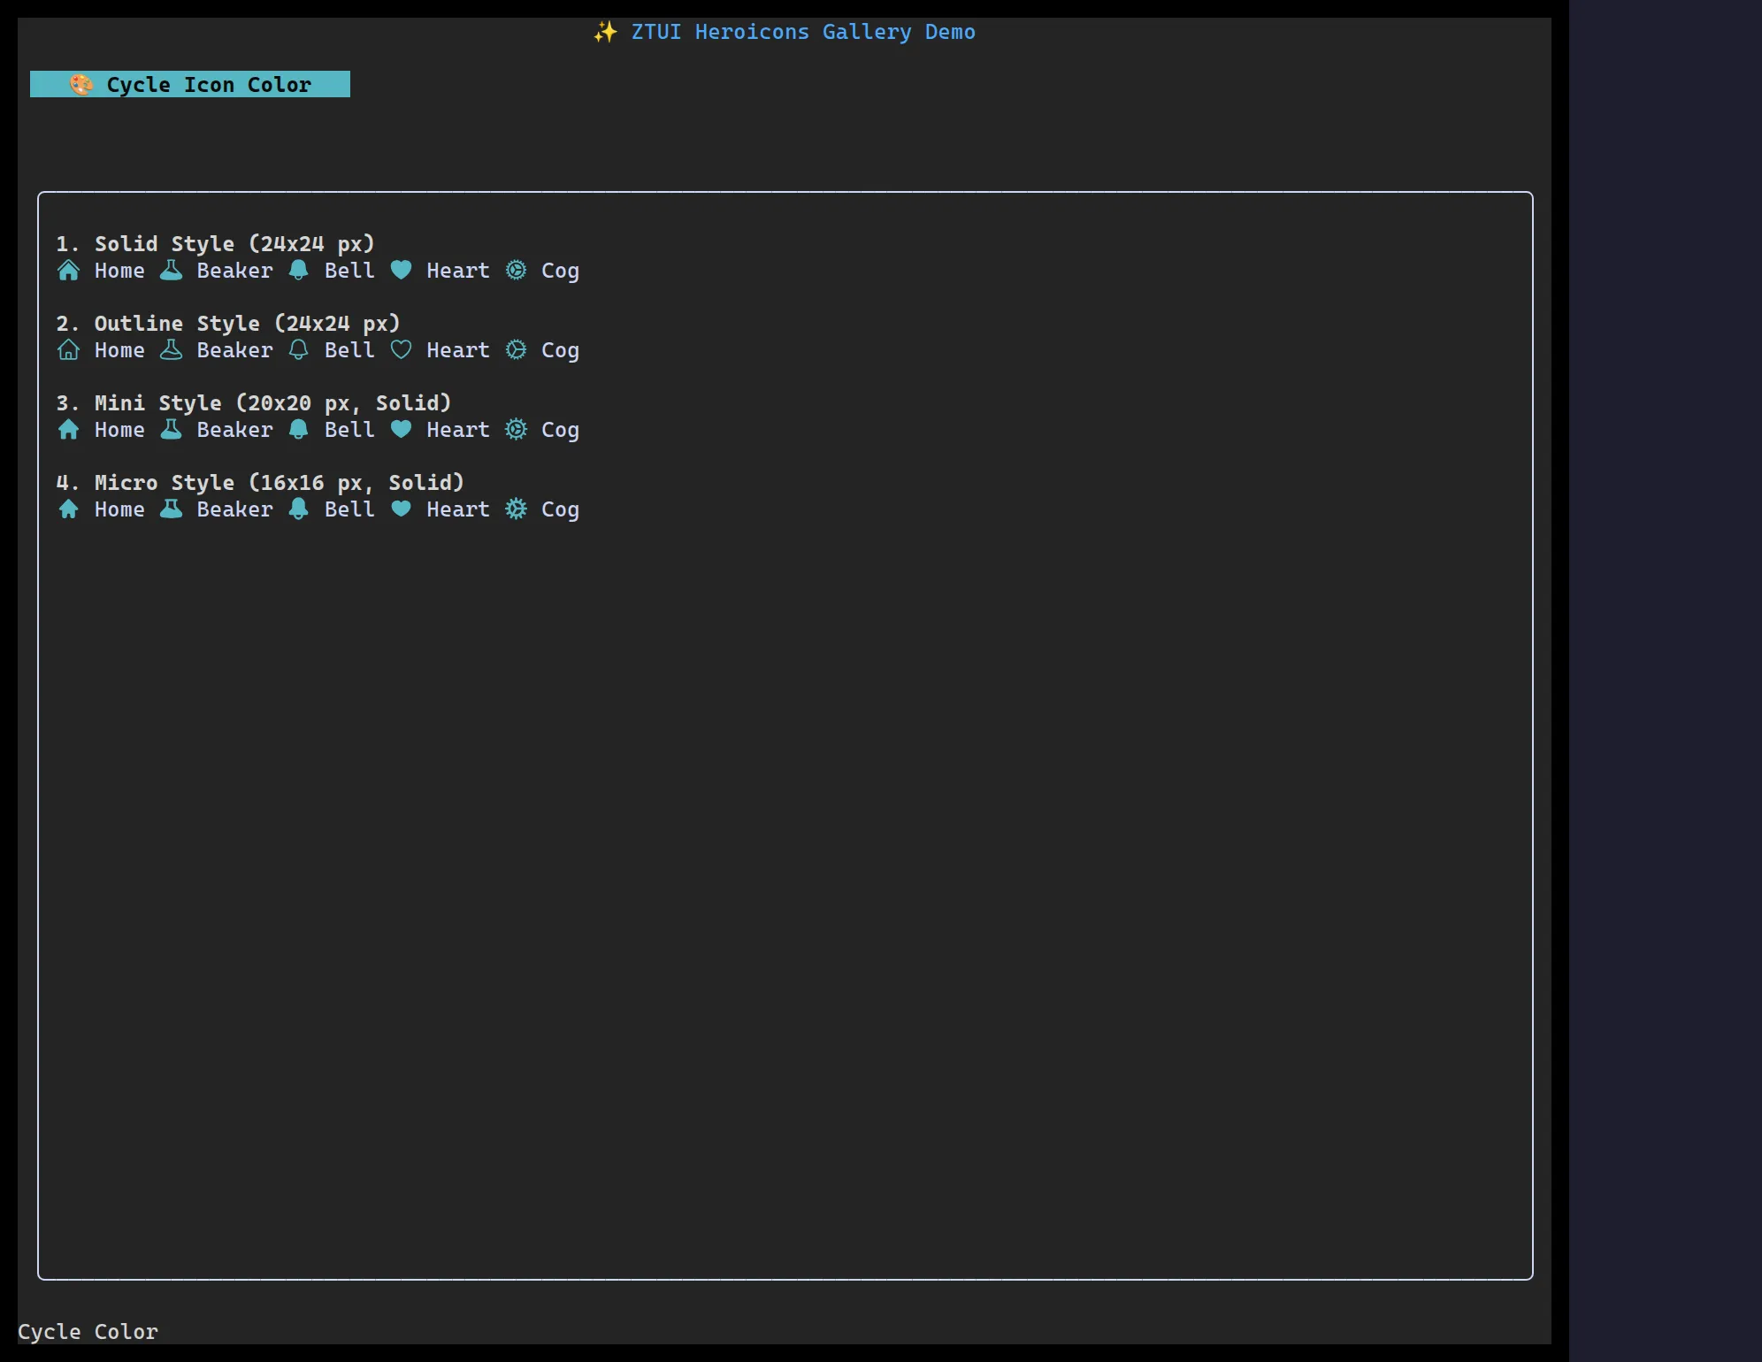Click the Bell label in Micro Style row
This screenshot has height=1362, width=1762.
(349, 509)
